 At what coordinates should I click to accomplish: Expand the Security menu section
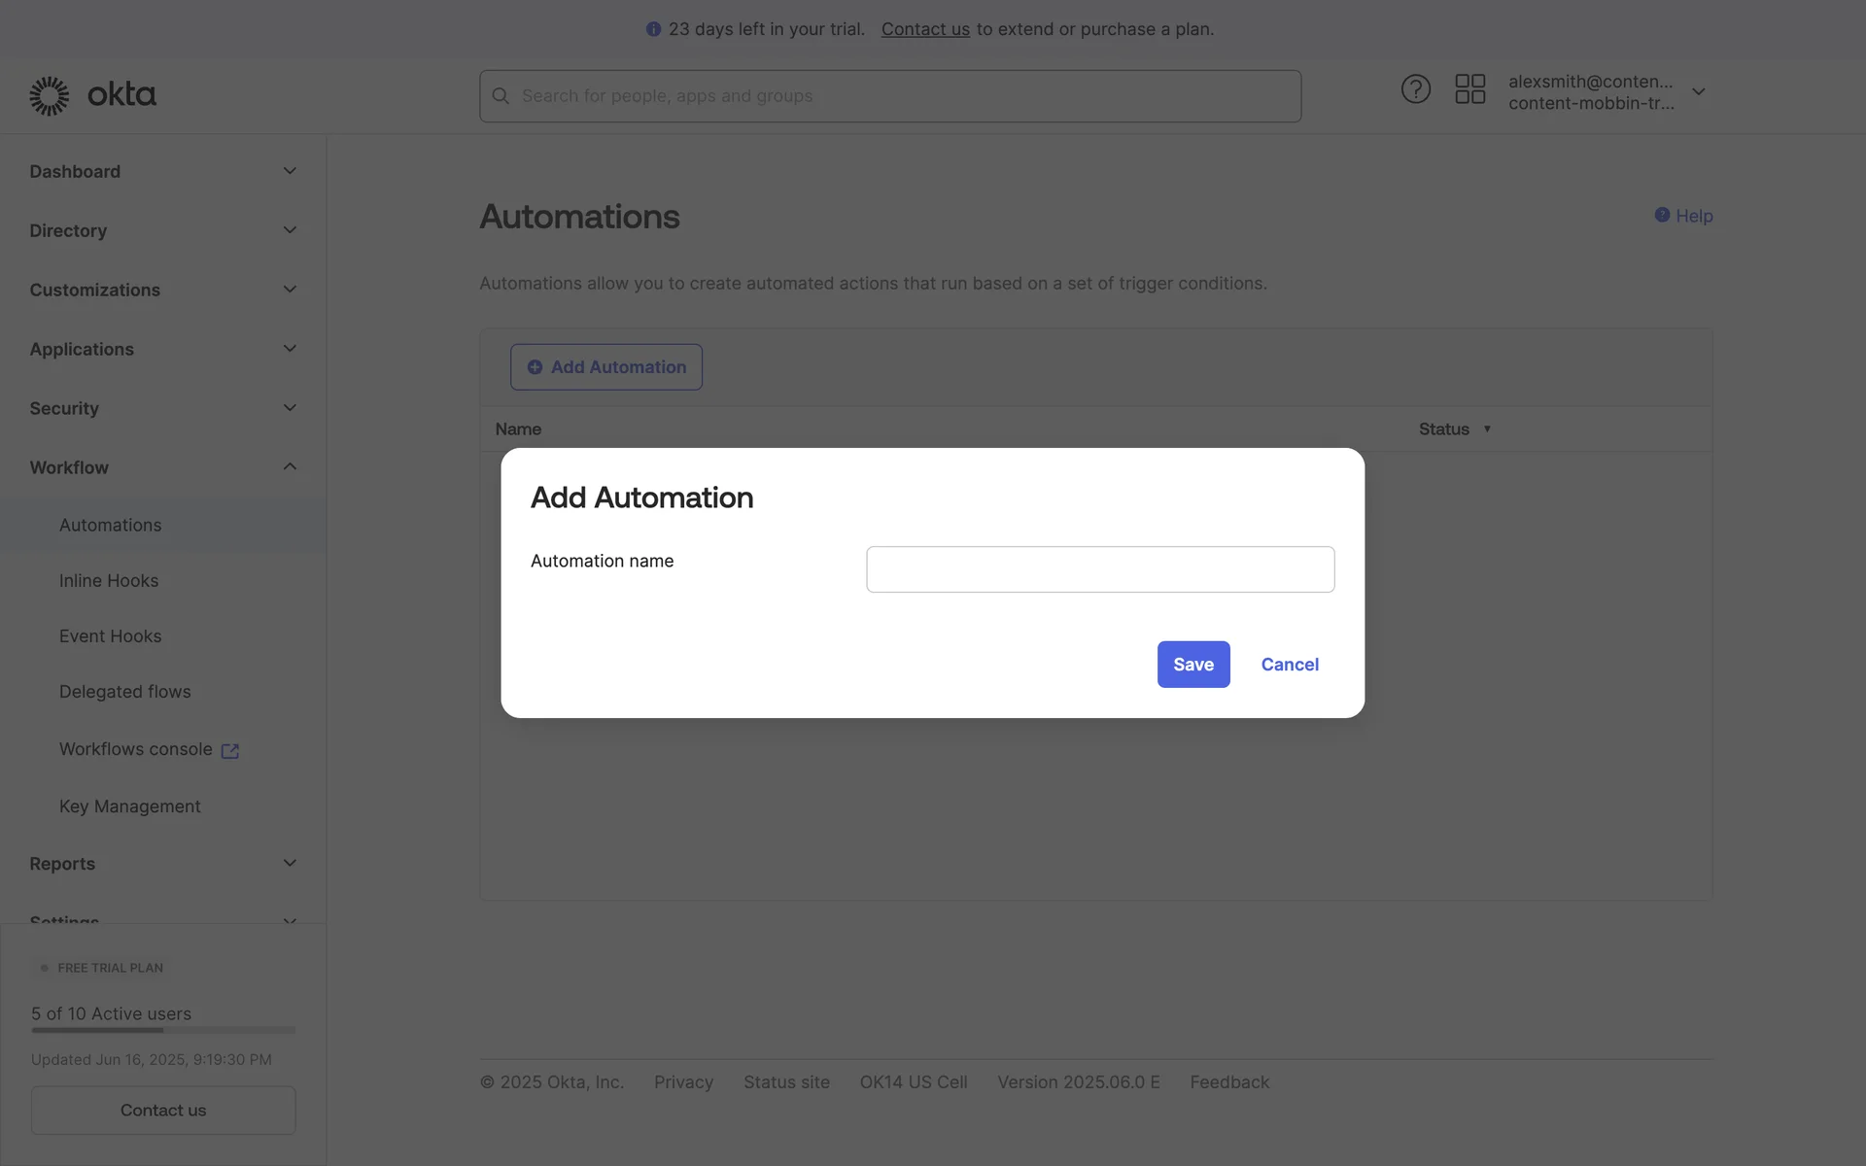pyautogui.click(x=289, y=408)
